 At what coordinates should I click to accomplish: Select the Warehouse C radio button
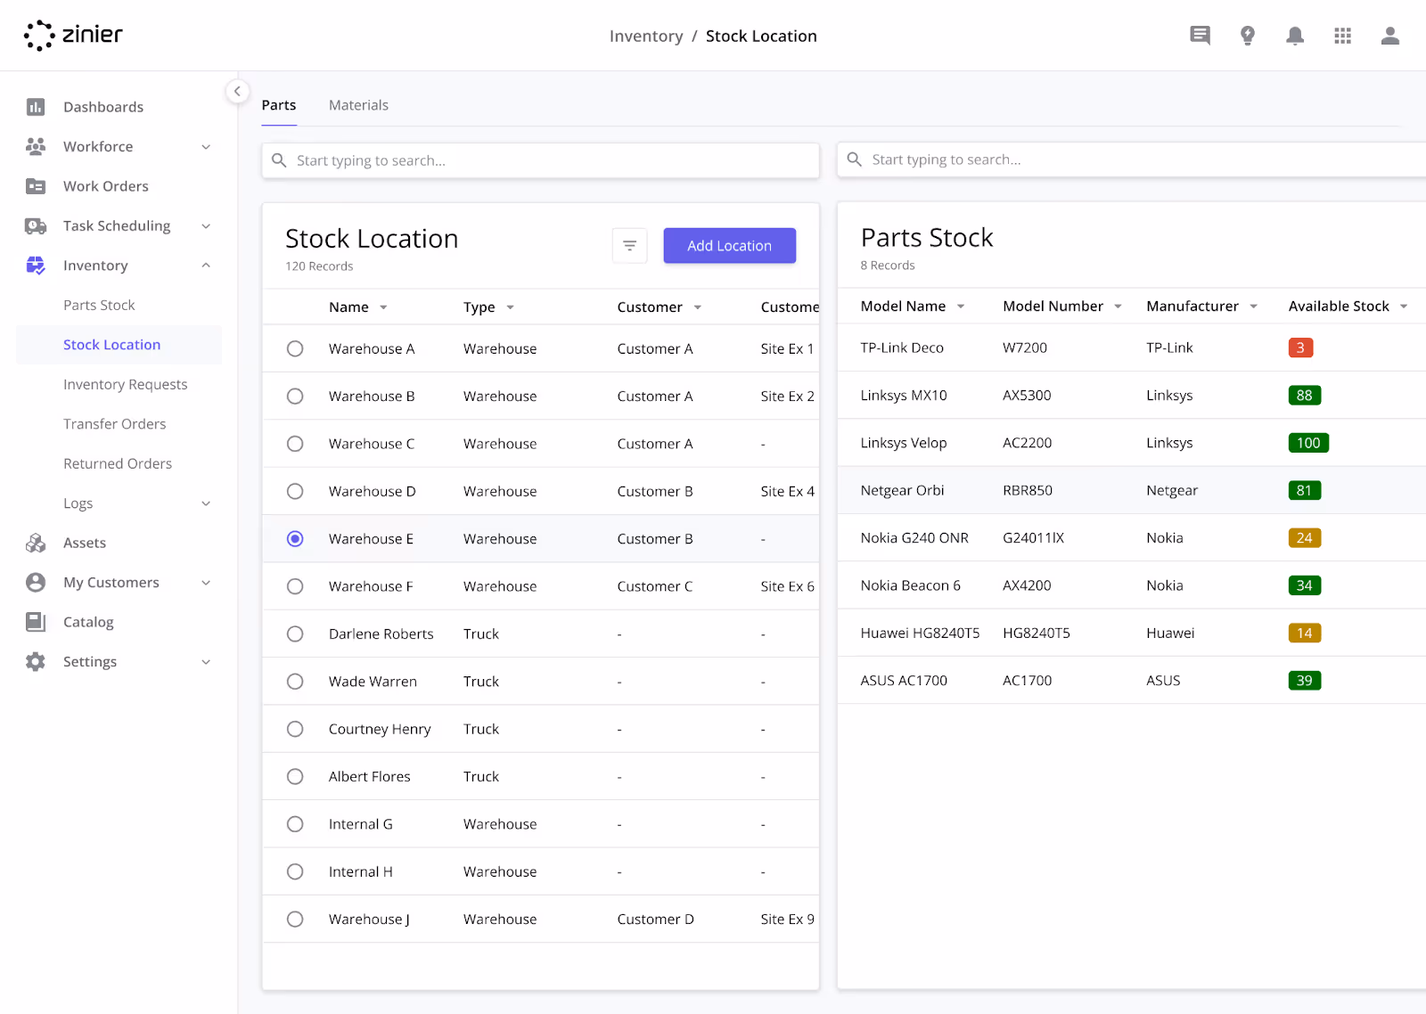pos(295,444)
